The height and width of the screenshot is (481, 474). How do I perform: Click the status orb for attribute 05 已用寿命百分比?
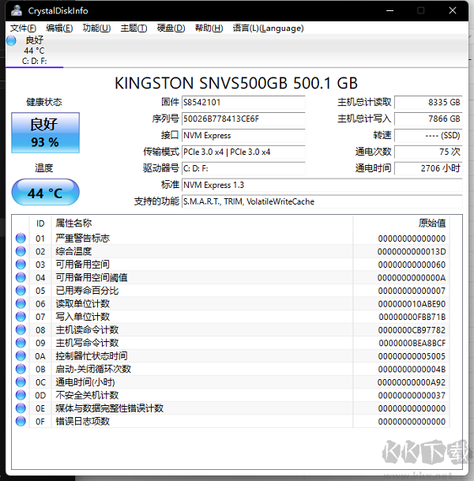pos(21,291)
